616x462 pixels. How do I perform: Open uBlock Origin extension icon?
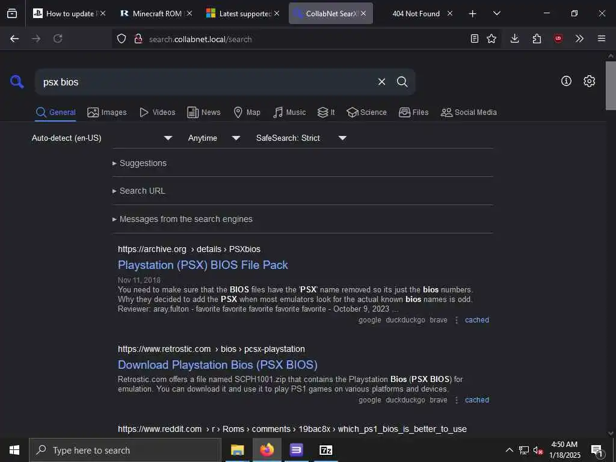558,38
